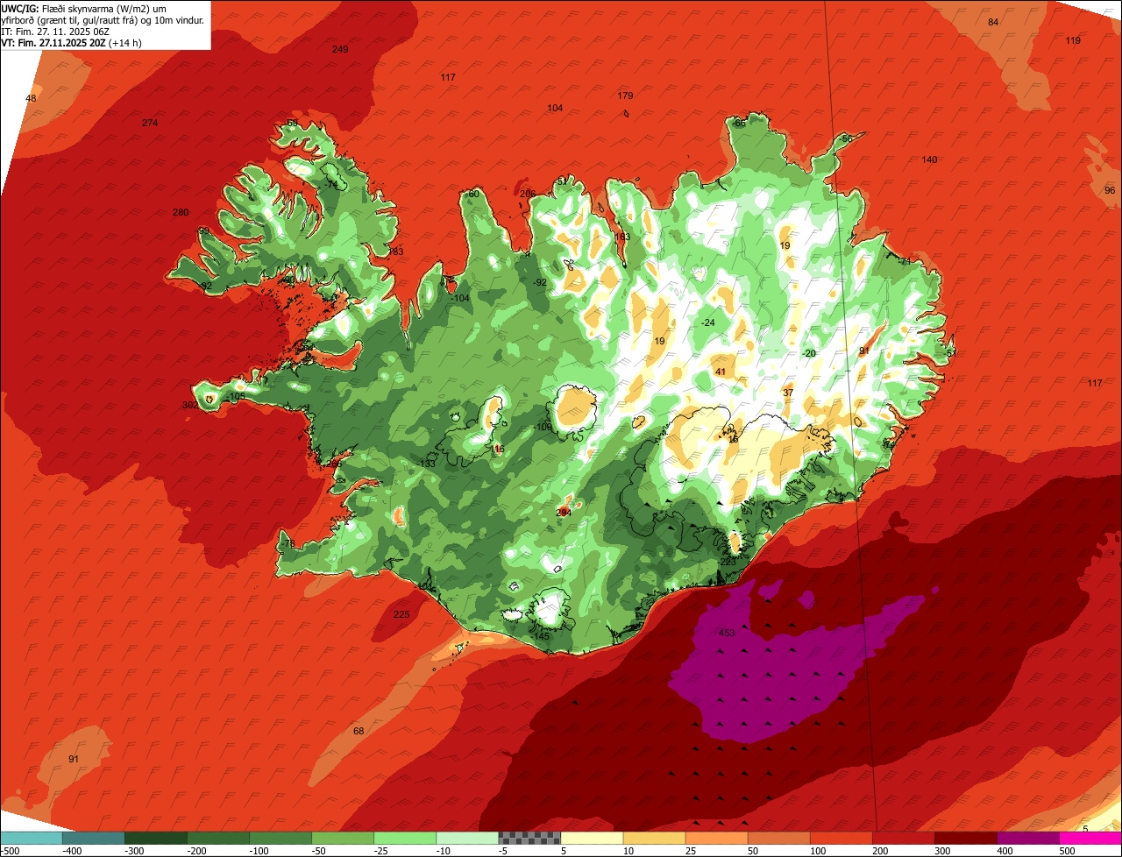Click the 48 value on the map
Screen dimensions: 1122x857
pos(32,98)
